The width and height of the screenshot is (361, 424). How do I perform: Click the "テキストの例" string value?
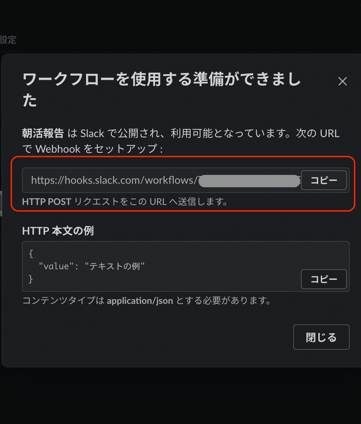pyautogui.click(x=115, y=266)
